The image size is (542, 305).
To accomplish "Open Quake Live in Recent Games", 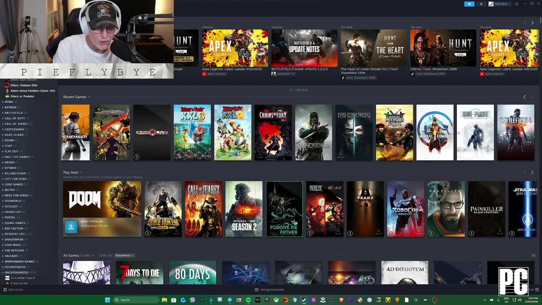I will click(x=152, y=133).
